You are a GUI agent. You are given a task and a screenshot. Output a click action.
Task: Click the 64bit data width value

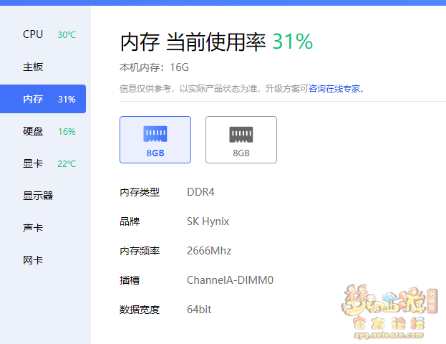point(199,310)
